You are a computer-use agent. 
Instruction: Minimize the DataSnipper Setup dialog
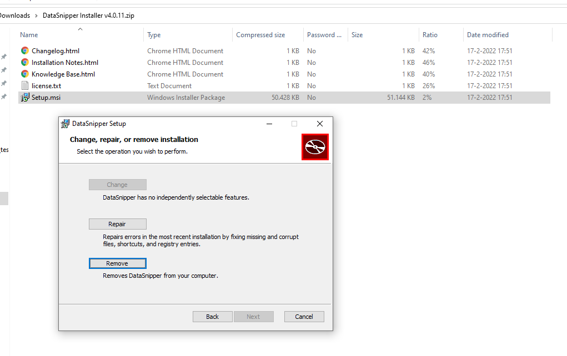coord(269,124)
